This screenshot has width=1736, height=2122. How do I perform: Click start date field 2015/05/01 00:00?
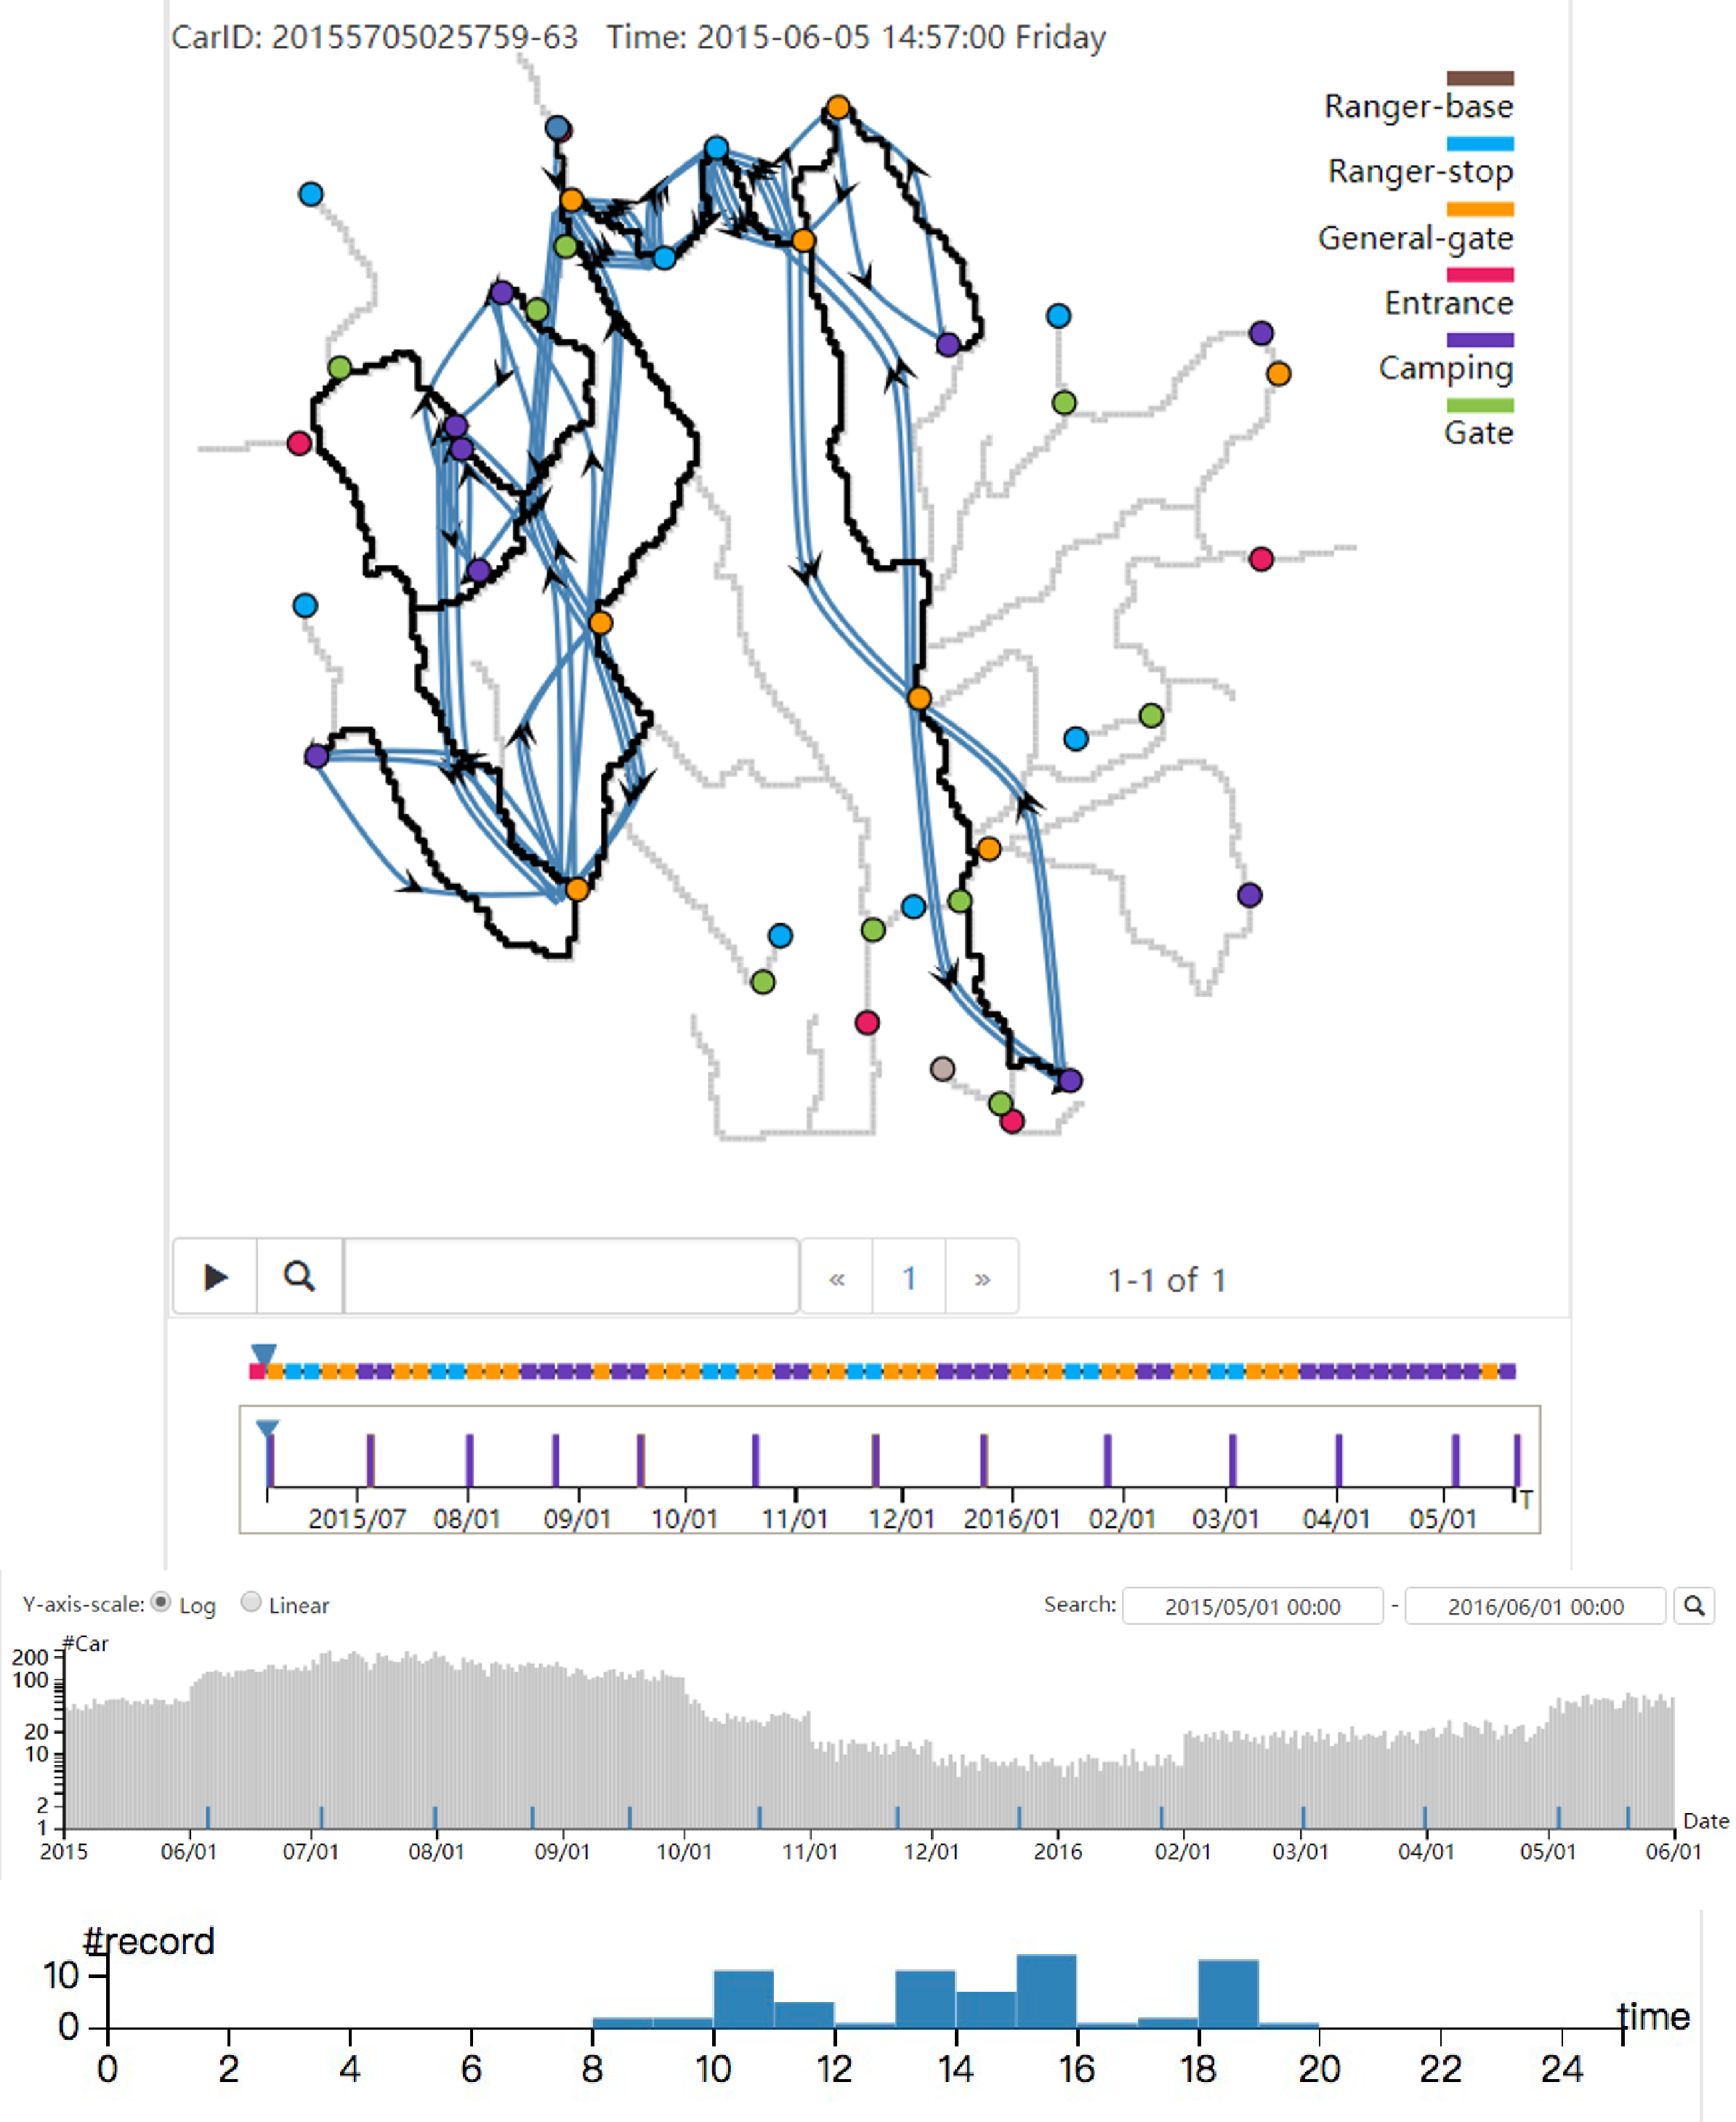click(1252, 1606)
